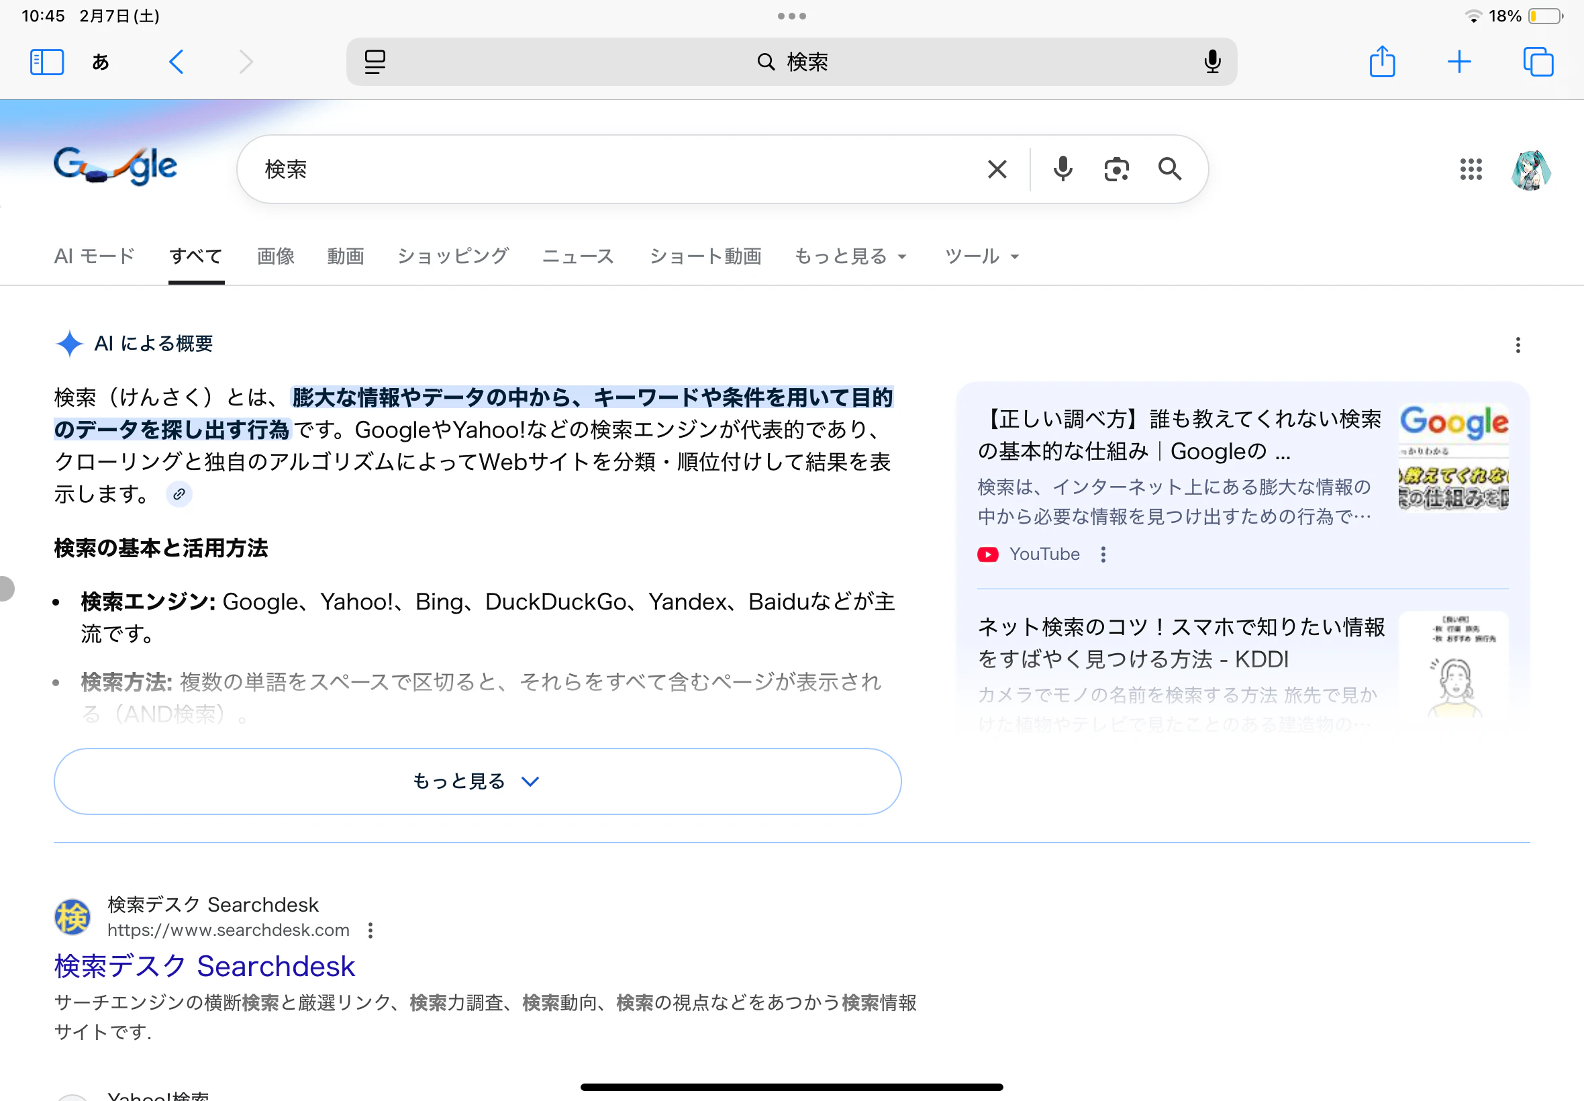Open the 検索デスク Searchdesk result title
Image resolution: width=1584 pixels, height=1101 pixels.
[205, 967]
